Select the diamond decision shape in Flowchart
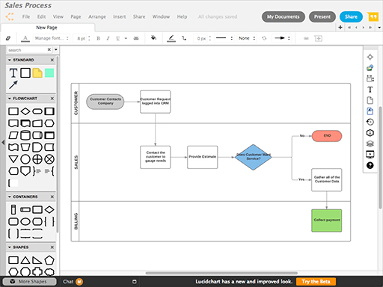 click(25, 111)
